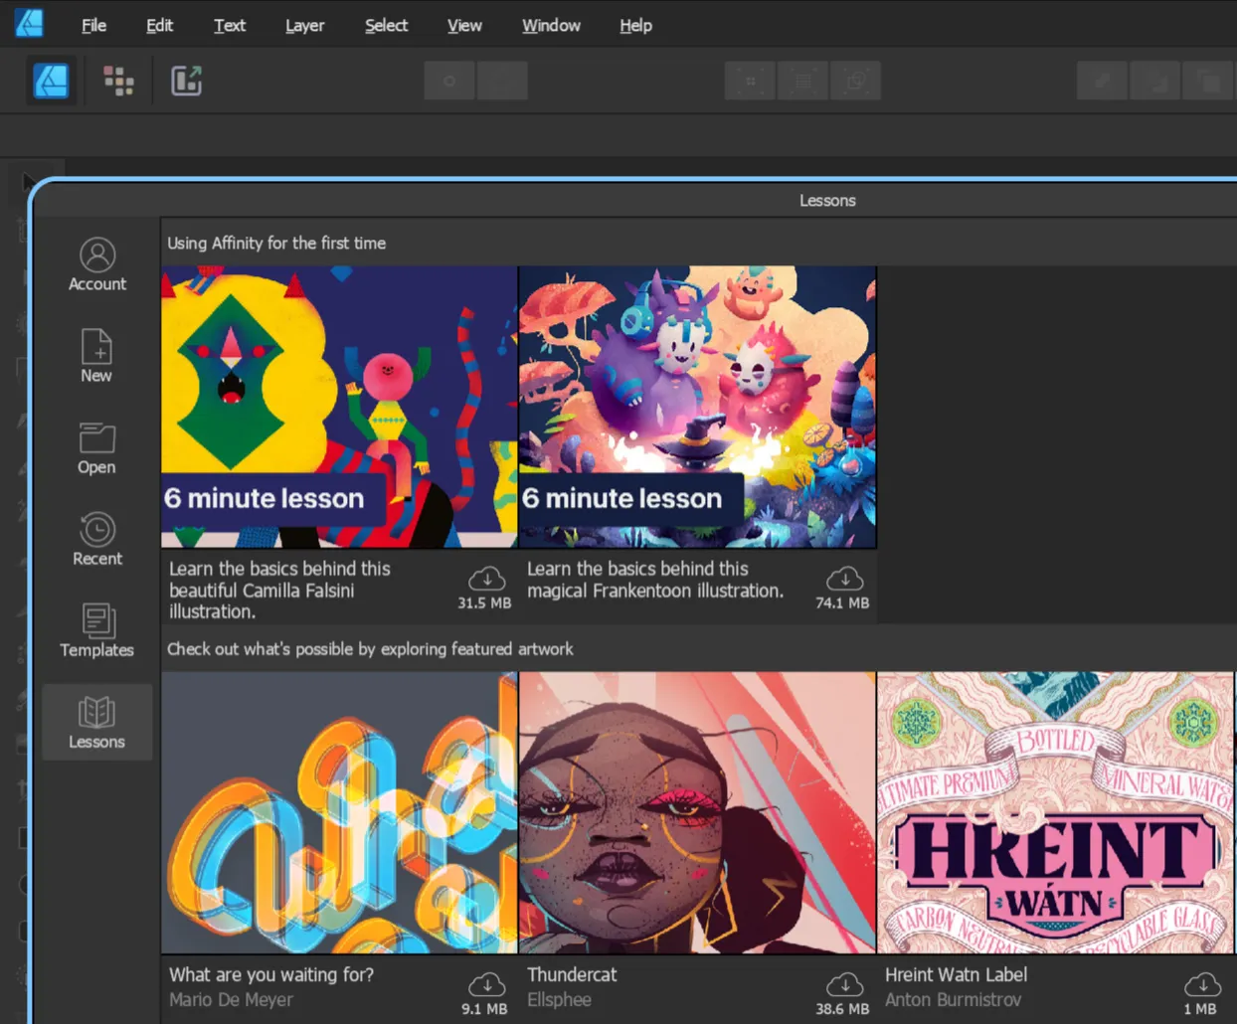Click the 'Lessons' dialog title
The width and height of the screenshot is (1237, 1024).
pyautogui.click(x=827, y=200)
